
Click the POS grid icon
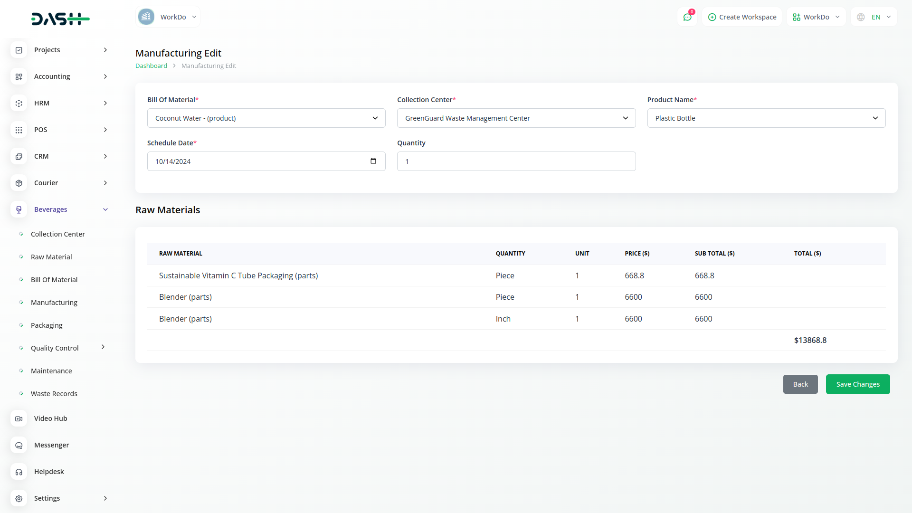pos(19,130)
